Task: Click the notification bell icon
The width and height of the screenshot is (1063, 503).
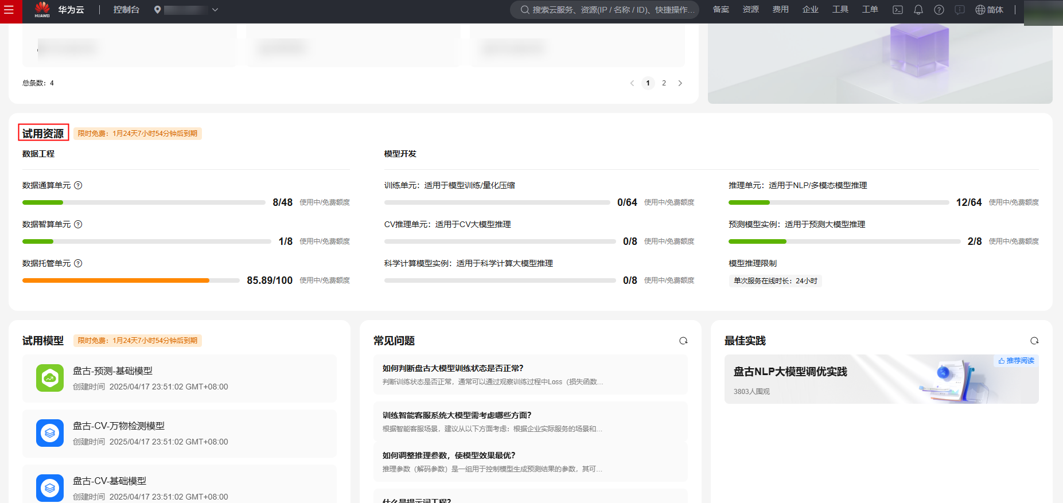Action: point(918,10)
